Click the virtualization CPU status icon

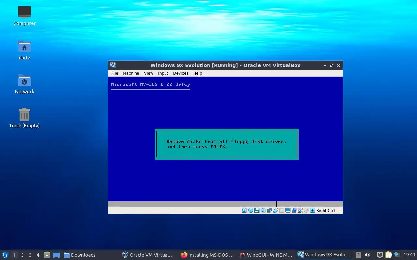(300, 210)
